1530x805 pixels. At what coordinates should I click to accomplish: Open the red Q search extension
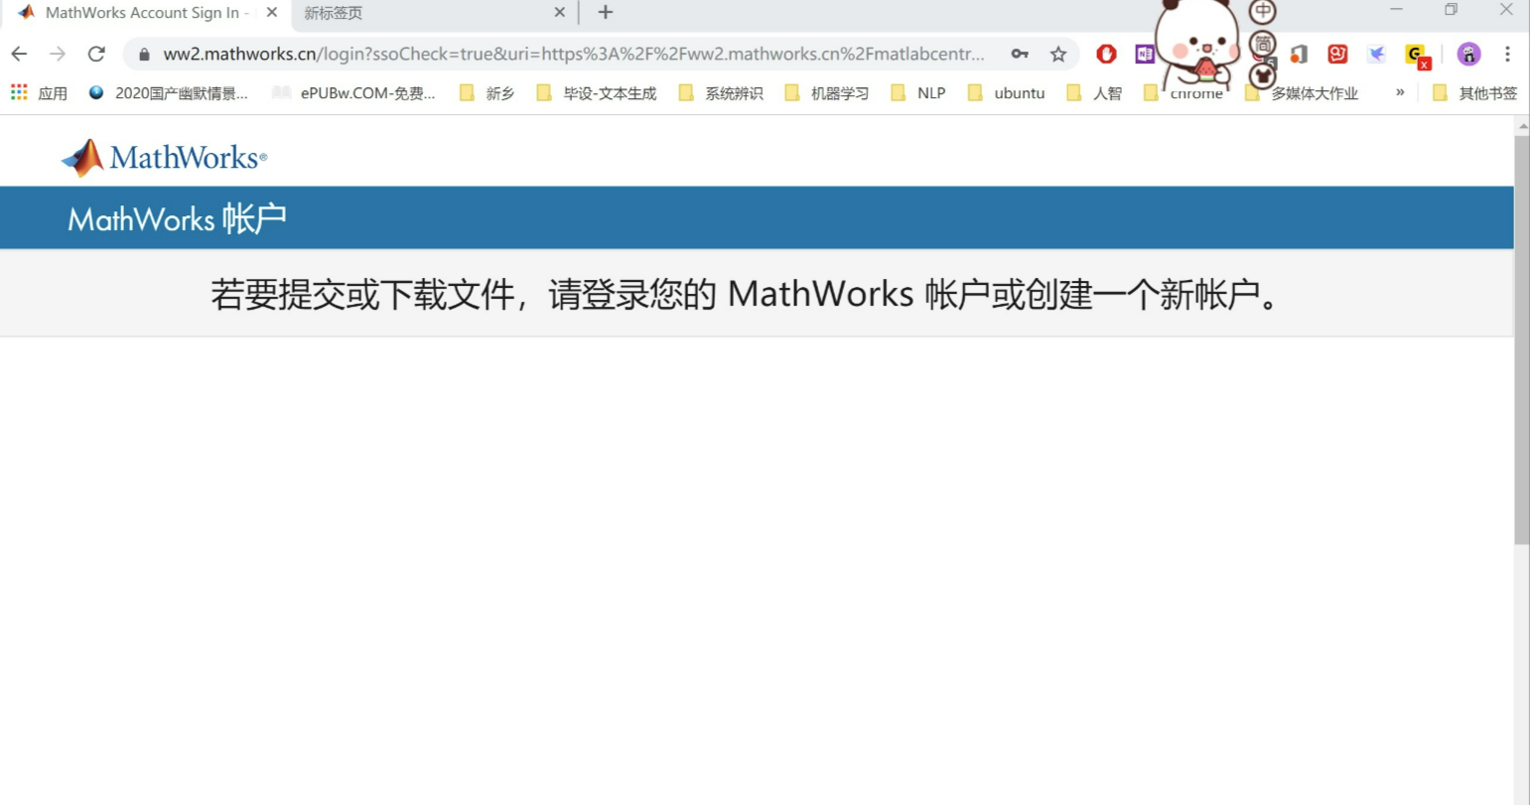click(1337, 54)
